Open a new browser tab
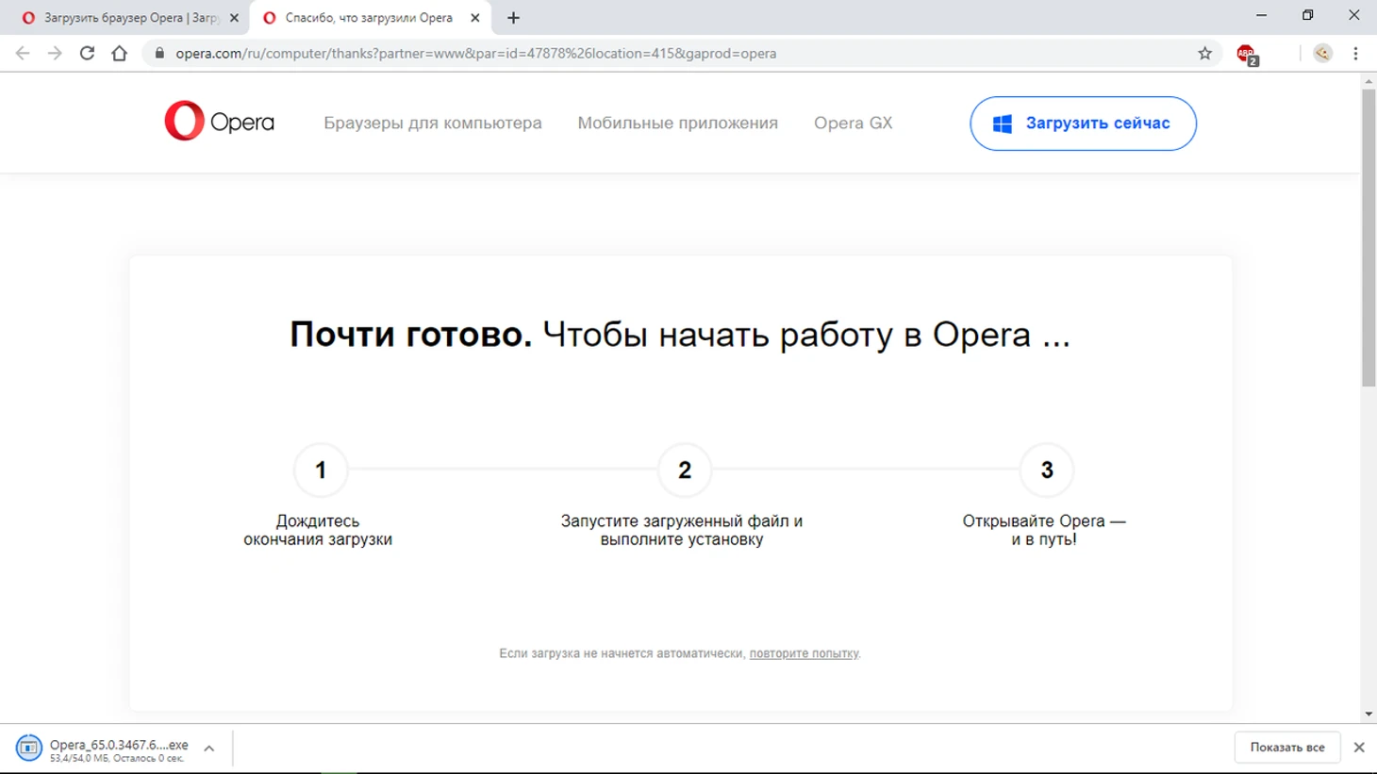 click(x=513, y=18)
